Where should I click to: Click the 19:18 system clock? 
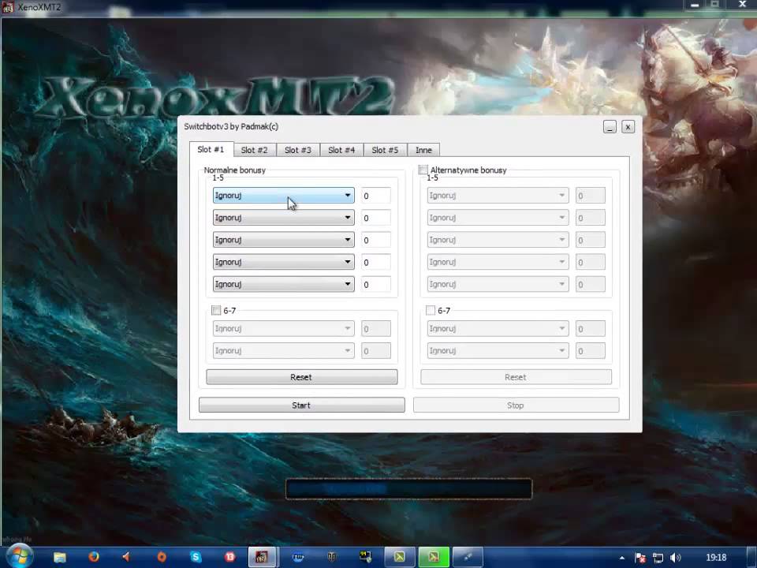[x=716, y=558]
